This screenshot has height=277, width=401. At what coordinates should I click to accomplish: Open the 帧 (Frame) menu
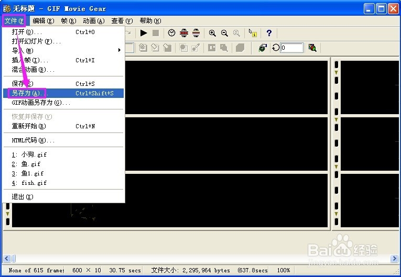point(69,21)
